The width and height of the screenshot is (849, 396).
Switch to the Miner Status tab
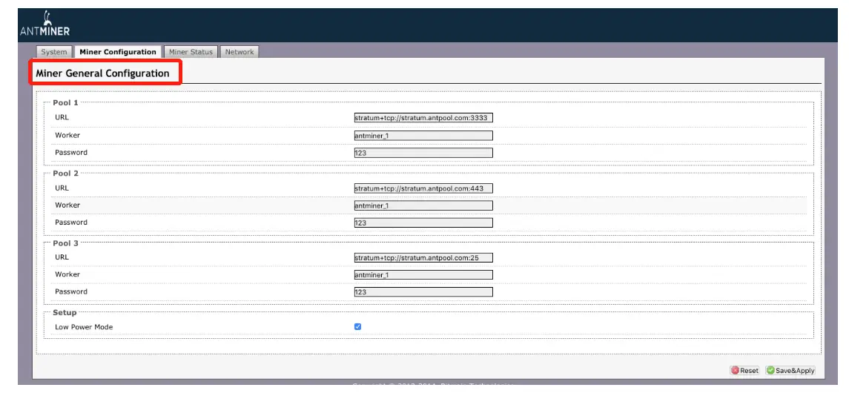(x=191, y=52)
